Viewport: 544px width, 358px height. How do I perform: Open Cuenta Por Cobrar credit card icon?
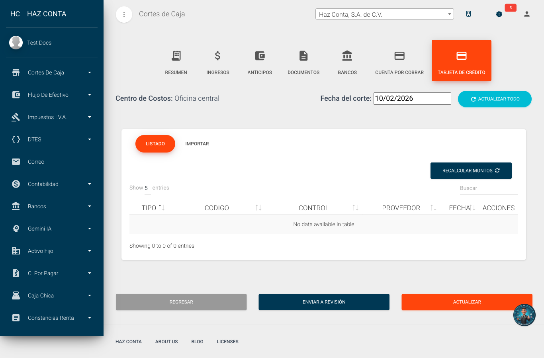pos(399,56)
